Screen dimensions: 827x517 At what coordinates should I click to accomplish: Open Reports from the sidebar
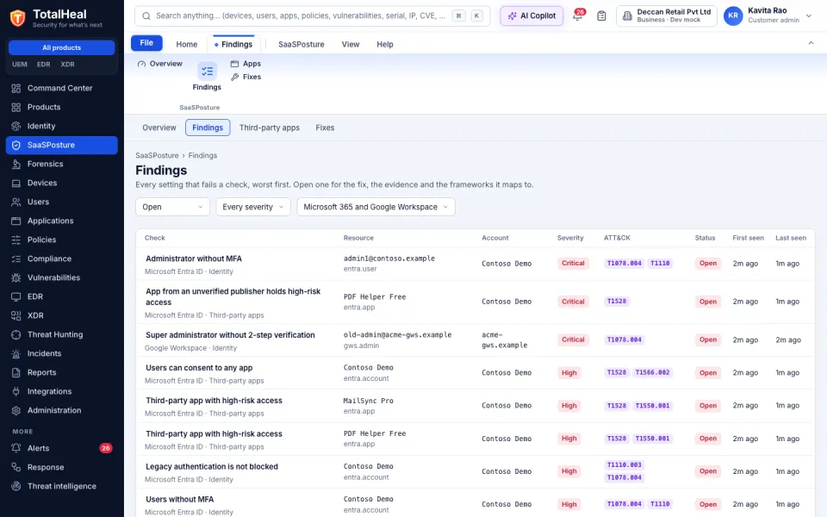[62, 373]
